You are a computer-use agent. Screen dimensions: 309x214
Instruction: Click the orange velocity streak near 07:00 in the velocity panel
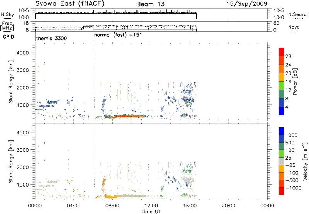coord(104,184)
